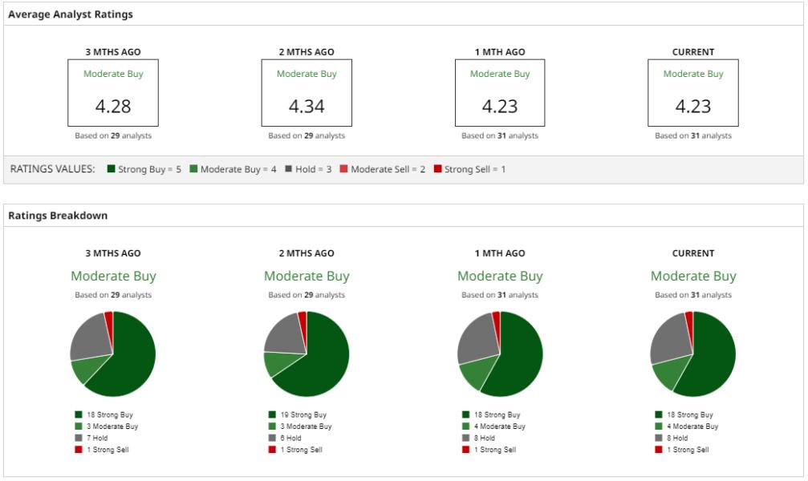Click the 1 Strong Sell entry under CURRENT pie
This screenshot has width=808, height=481.
point(682,450)
